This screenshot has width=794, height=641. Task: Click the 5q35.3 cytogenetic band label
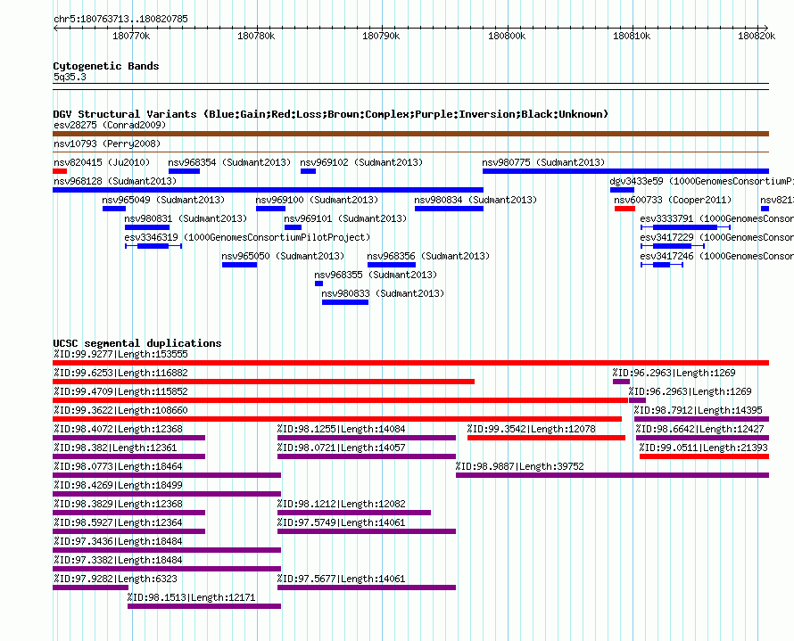(70, 77)
